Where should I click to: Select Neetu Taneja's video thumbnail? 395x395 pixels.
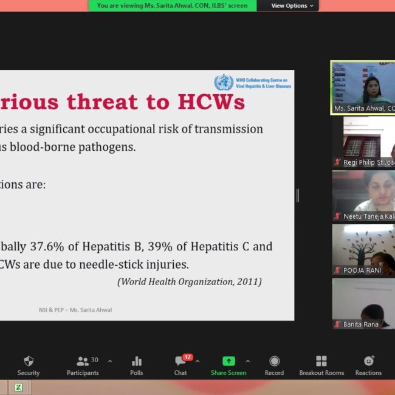click(x=363, y=194)
